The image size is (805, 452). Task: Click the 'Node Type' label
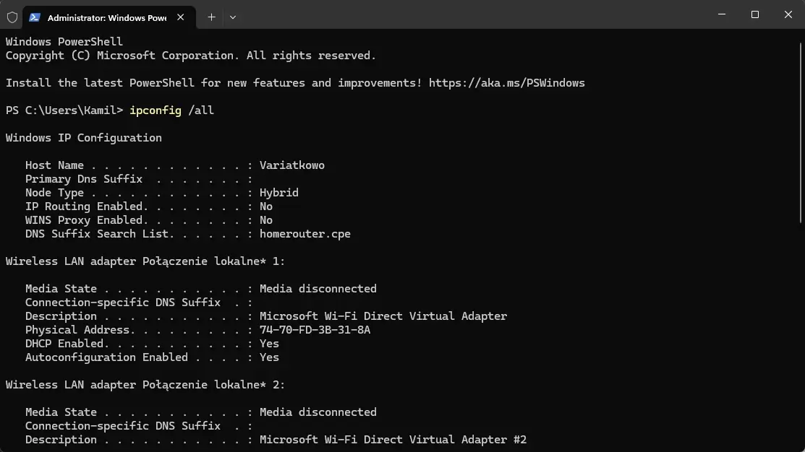[x=54, y=193]
